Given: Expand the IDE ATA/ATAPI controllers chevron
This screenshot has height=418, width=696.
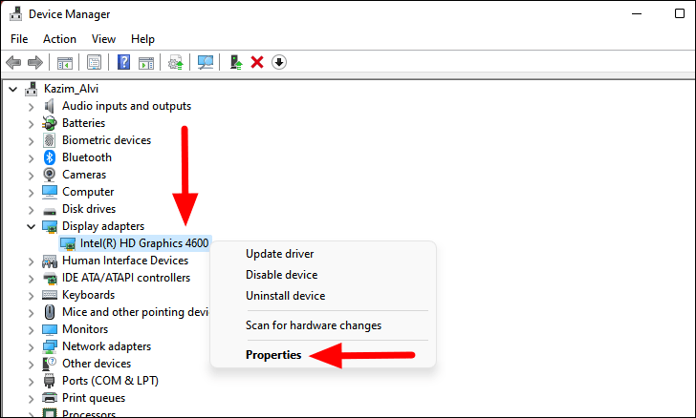Looking at the screenshot, I should point(31,279).
